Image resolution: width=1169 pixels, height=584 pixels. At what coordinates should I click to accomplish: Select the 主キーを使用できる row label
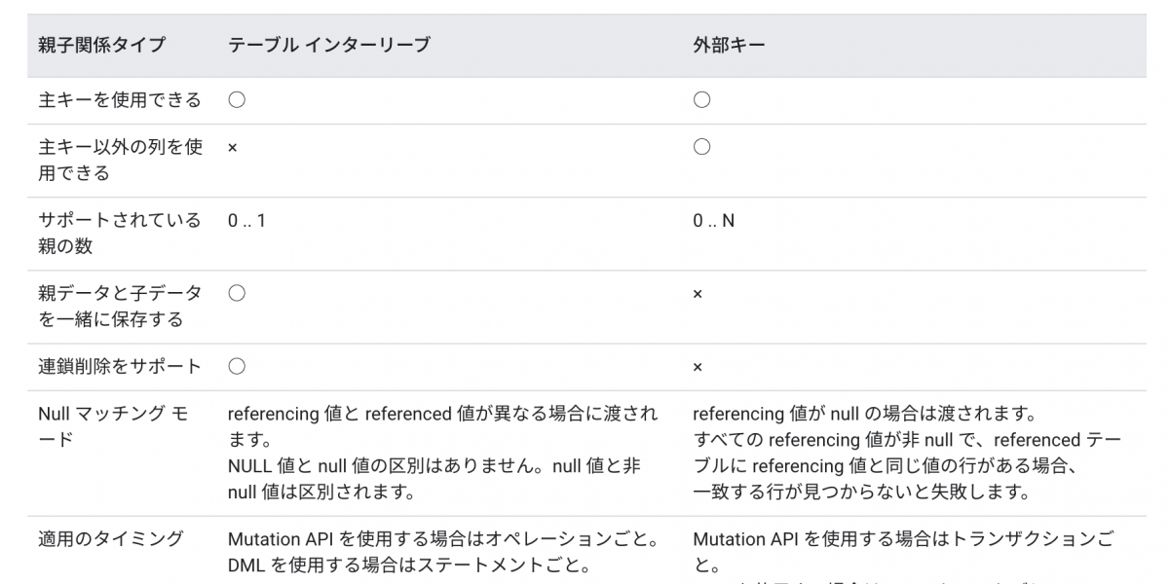point(119,99)
